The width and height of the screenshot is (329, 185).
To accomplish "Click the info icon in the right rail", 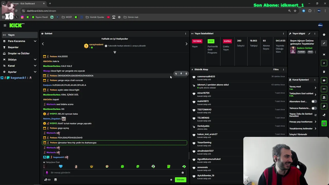I will 324,35.
